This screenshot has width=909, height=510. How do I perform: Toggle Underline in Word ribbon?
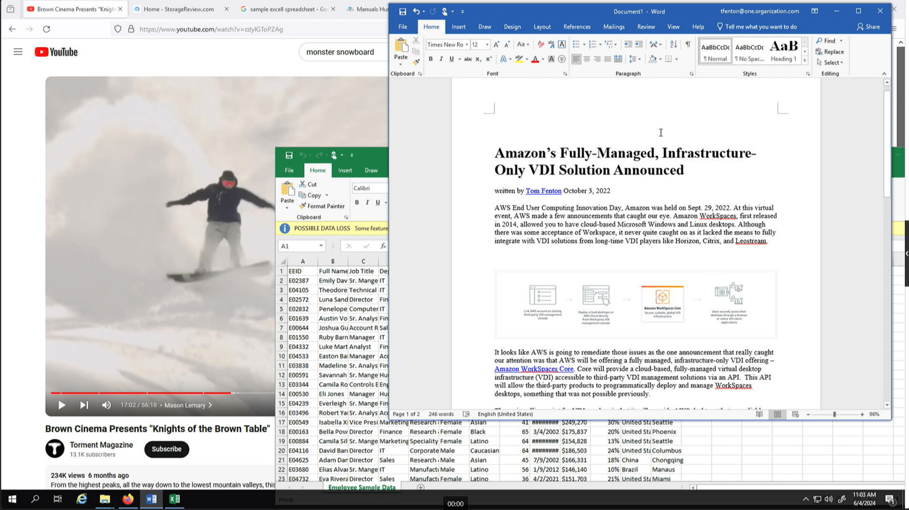451,59
